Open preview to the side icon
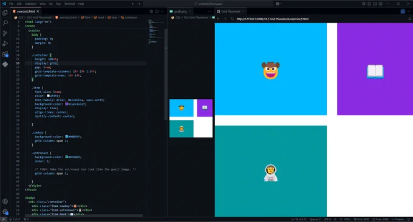 [151, 12]
